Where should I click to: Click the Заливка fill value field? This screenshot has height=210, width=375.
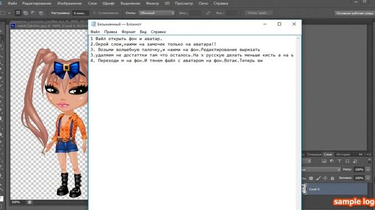(x=359, y=178)
